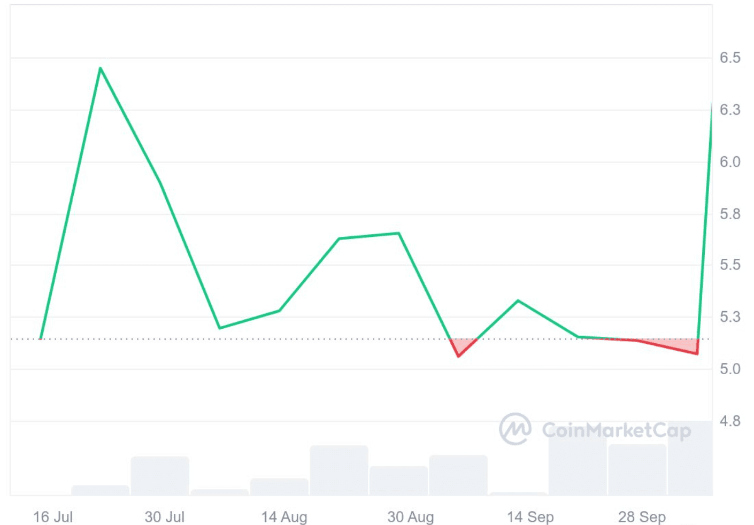Click the highest price peak in late July
This screenshot has height=525, width=754.
100,68
